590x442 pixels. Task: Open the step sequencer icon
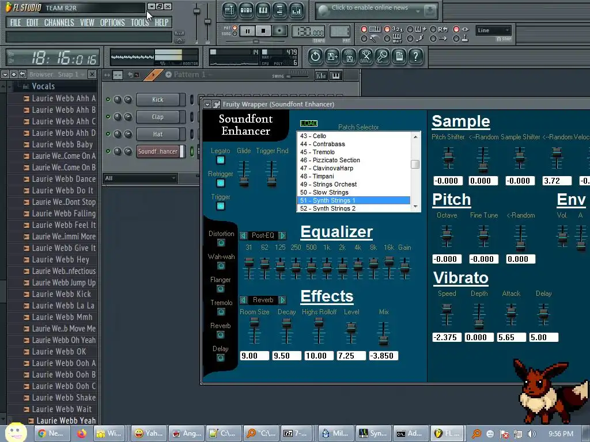coord(247,10)
